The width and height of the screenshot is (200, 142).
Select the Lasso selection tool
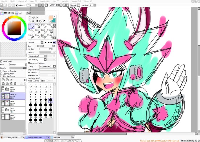coord(33,18)
